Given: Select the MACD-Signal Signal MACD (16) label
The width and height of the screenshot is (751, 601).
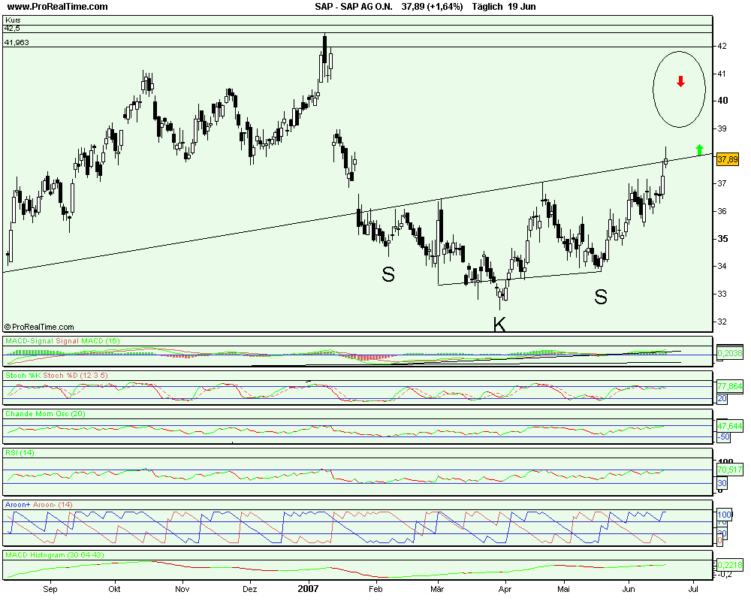Looking at the screenshot, I should (62, 341).
